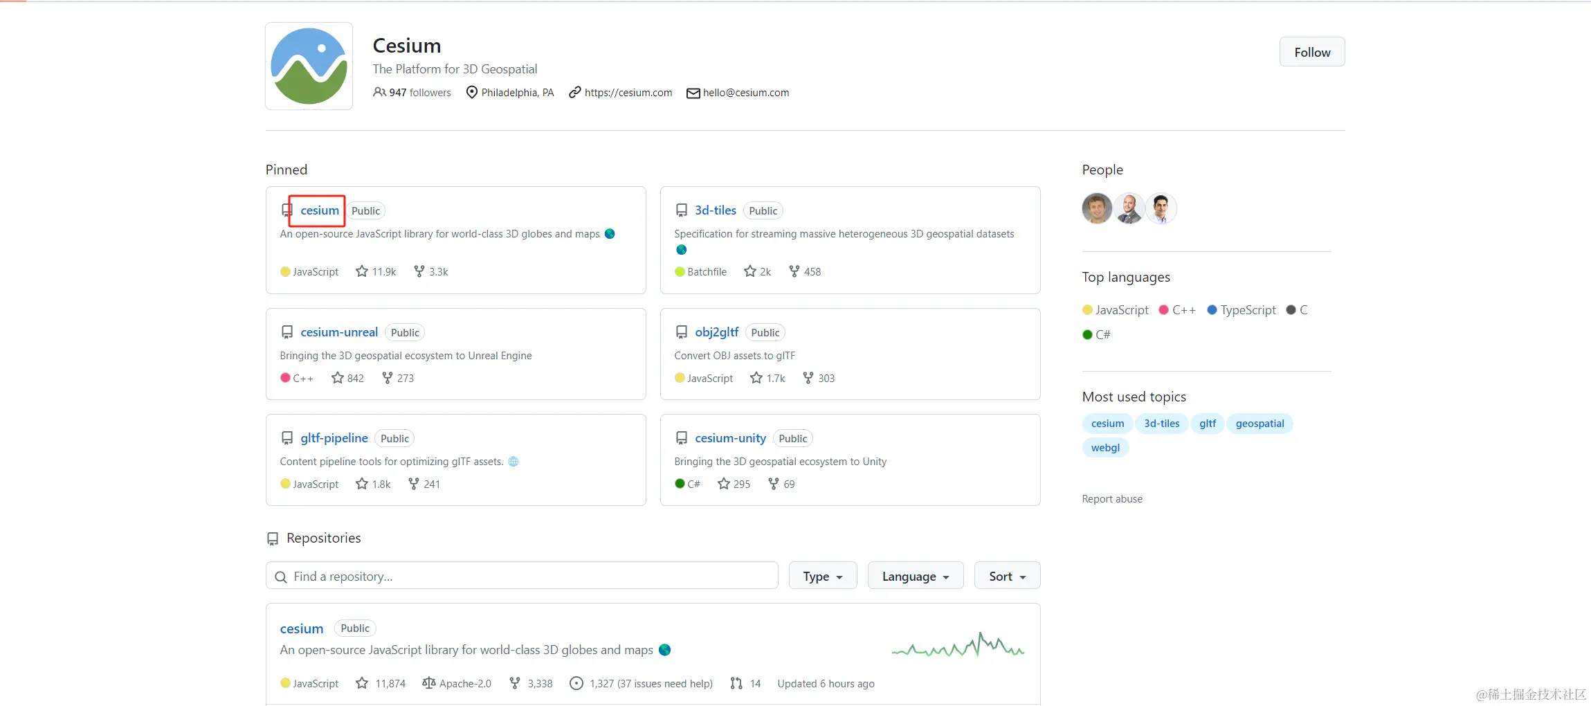Viewport: 1591px width, 706px height.
Task: Click the star icon on pinned cesium card
Action: [361, 271]
